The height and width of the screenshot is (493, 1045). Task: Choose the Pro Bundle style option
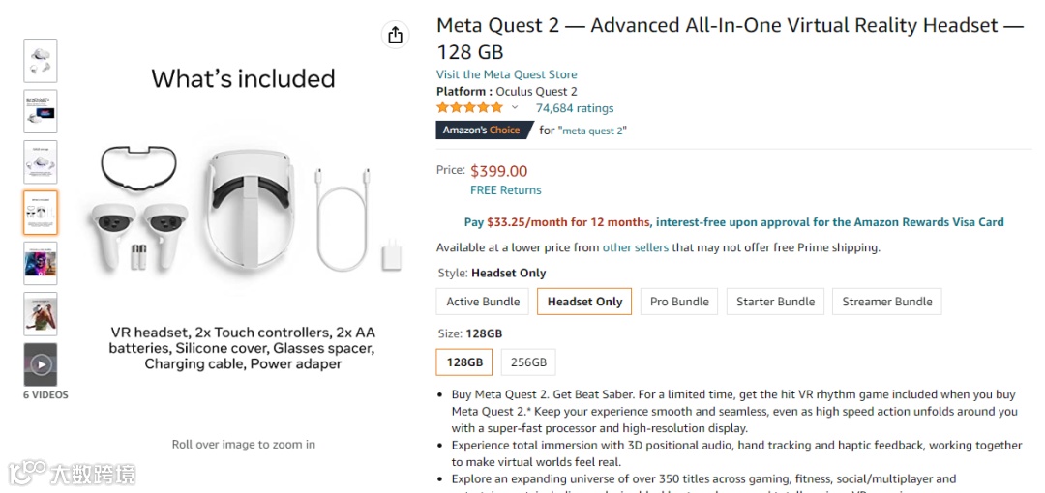coord(679,302)
